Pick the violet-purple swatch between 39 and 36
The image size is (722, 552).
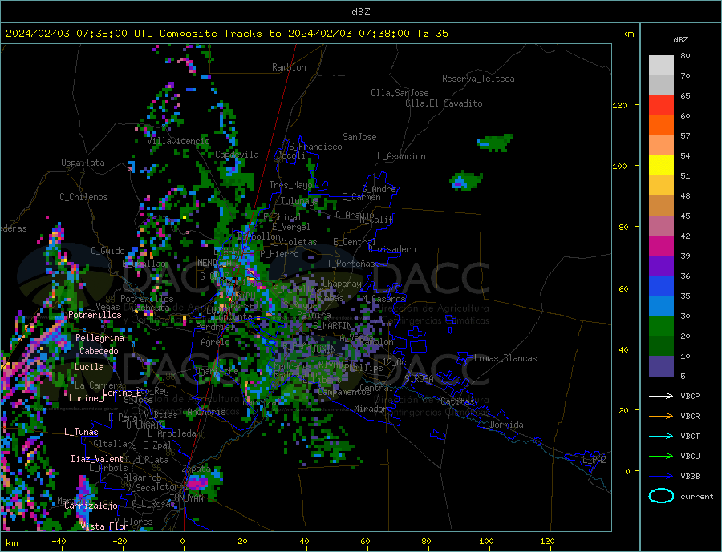tap(661, 266)
